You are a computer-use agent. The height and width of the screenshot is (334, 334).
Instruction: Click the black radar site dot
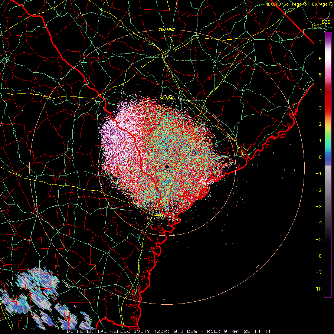click(x=167, y=167)
